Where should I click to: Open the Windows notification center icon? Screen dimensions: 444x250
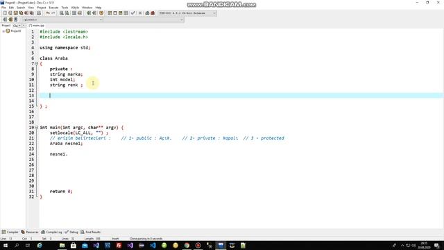tap(437, 245)
